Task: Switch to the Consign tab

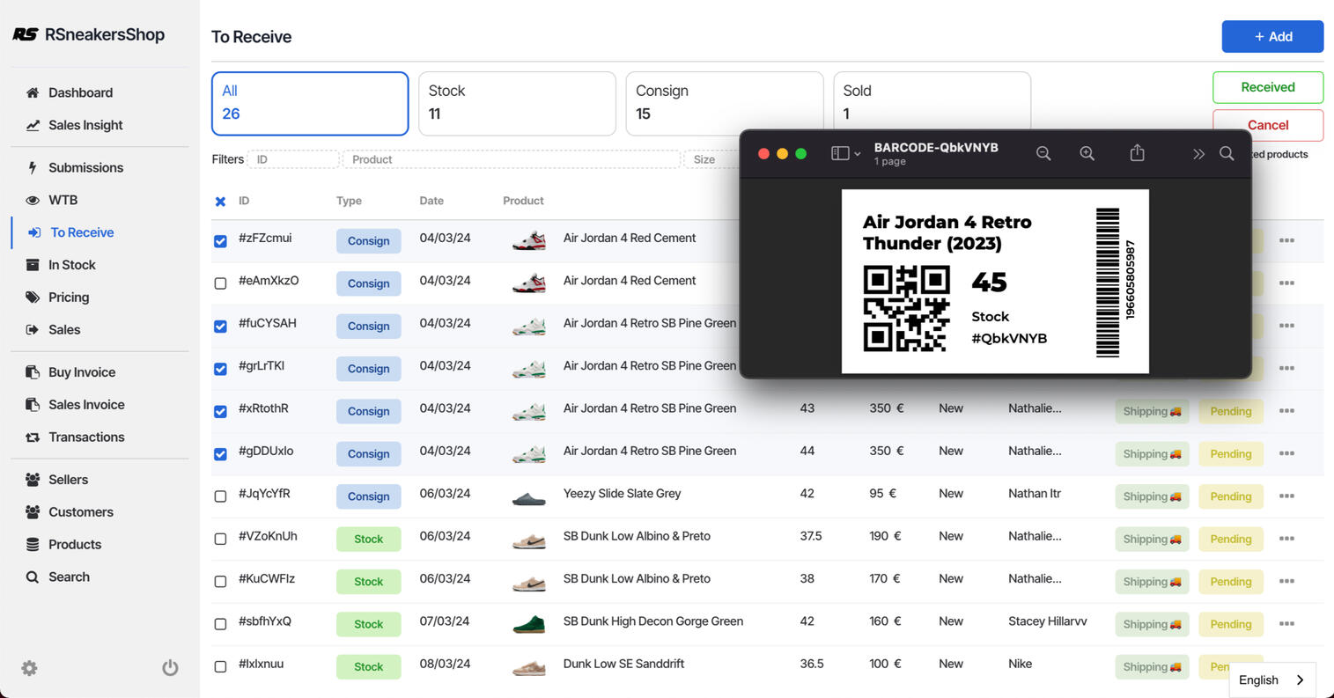Action: [724, 104]
